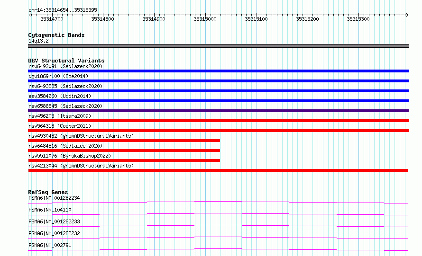422x256 pixels.
Task: Click the magenta line under PSMA6|NM_002791
Action: (x=218, y=249)
